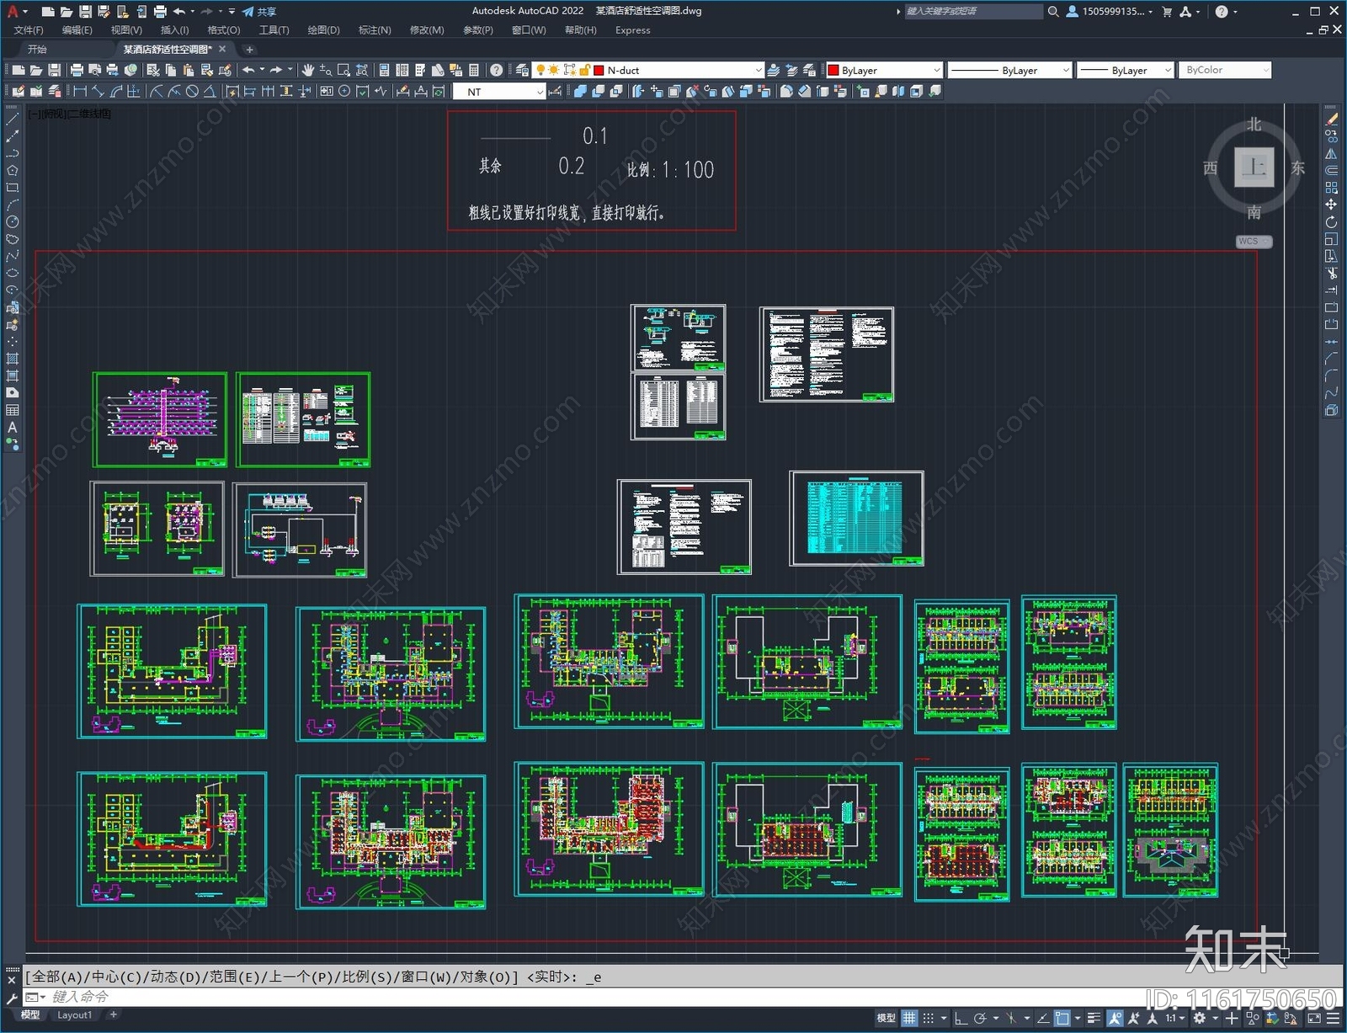Activate the Pan hand tool
This screenshot has width=1347, height=1033.
tap(308, 71)
